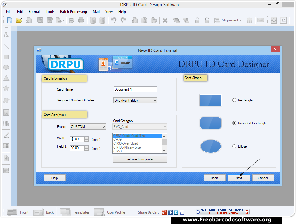Open the Preset CUSTOM dropdown
Image resolution: width=296 pixels, height=224 pixels.
tap(88, 126)
